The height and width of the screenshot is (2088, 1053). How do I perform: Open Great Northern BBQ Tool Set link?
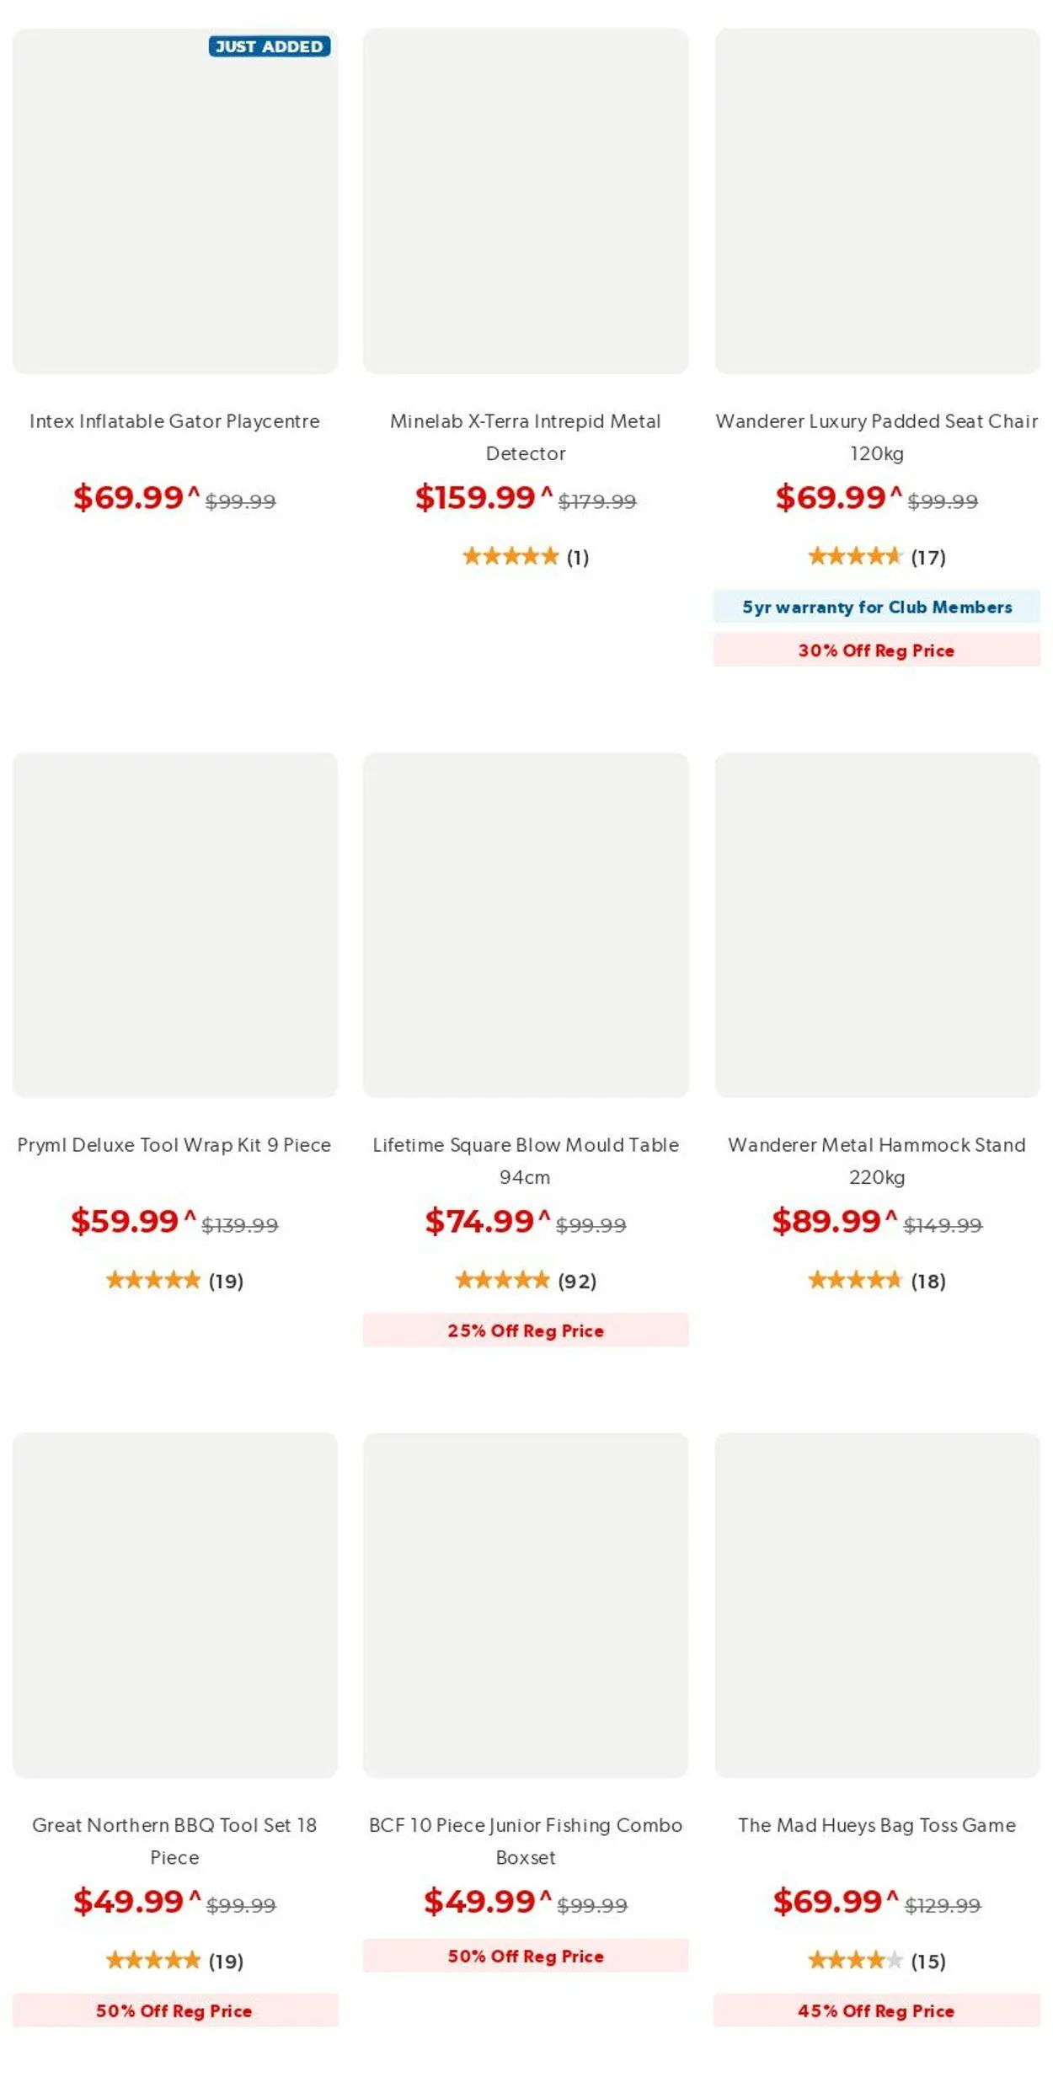[174, 1840]
